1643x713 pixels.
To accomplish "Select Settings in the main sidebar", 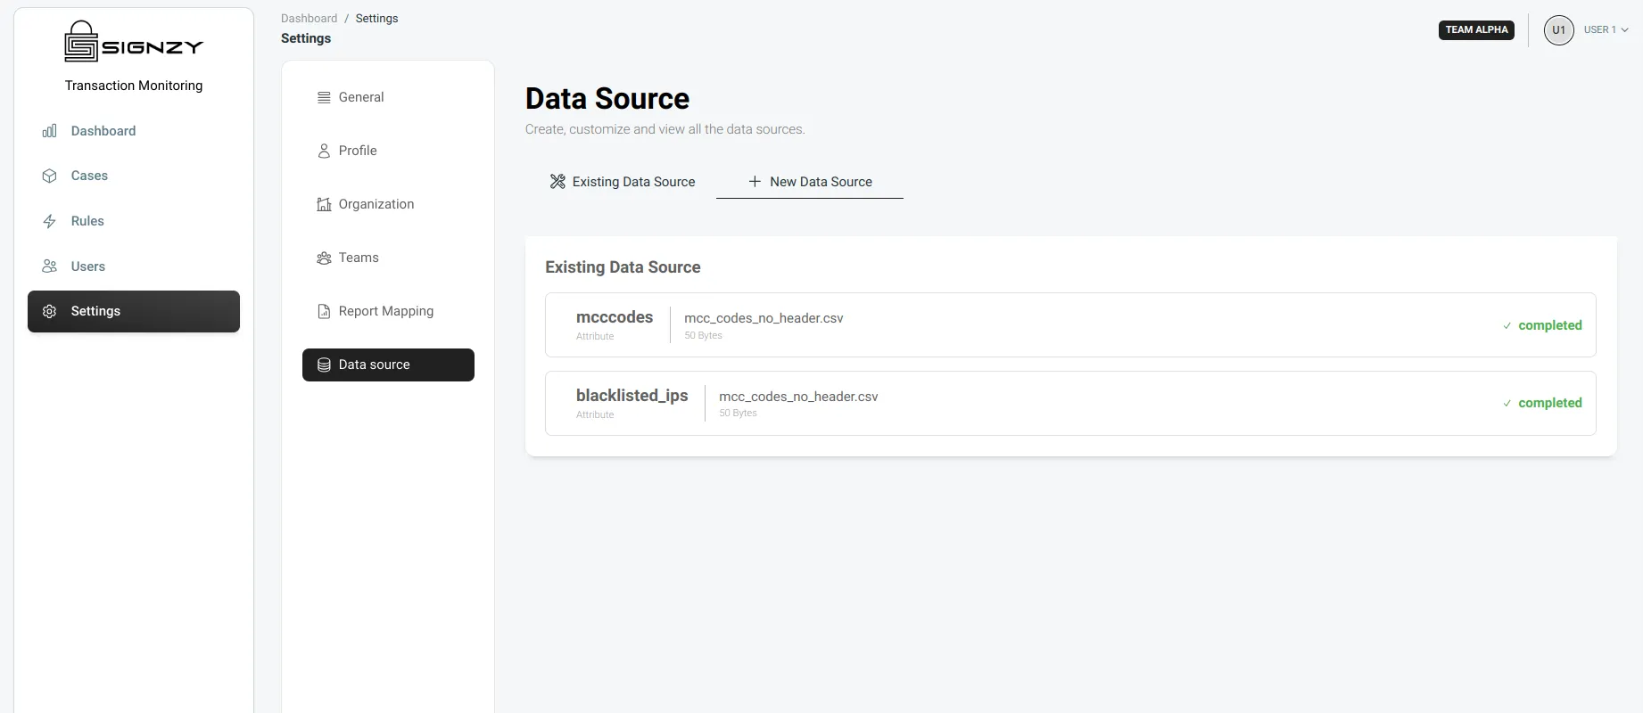I will point(134,311).
